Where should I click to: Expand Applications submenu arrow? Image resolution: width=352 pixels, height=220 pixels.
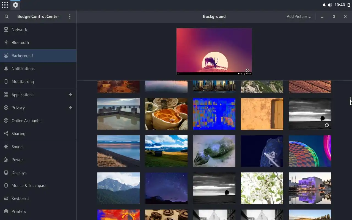coord(70,95)
